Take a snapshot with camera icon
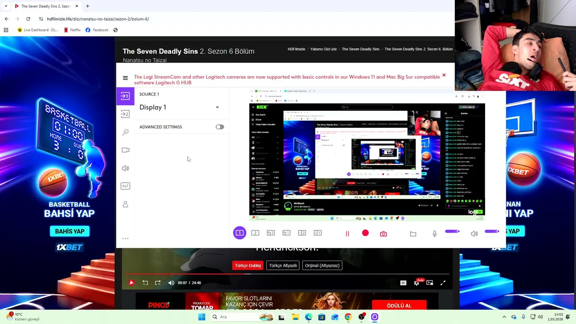This screenshot has width=576, height=324. [x=383, y=234]
